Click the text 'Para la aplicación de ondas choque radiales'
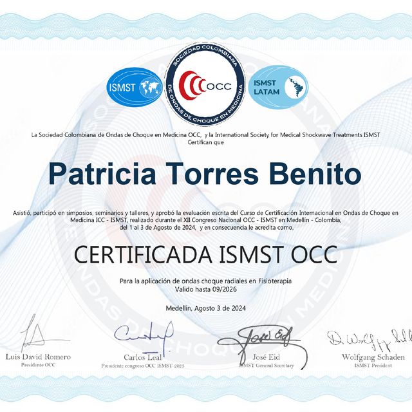 [x=188, y=281]
